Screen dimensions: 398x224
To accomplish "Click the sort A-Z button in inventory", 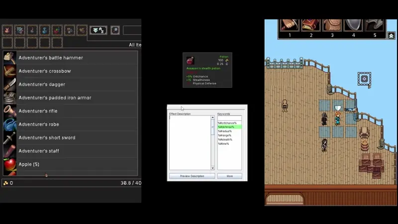I will [98, 30].
